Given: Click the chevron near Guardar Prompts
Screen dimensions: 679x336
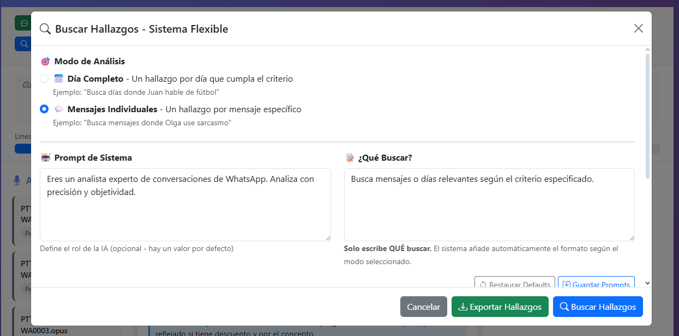Looking at the screenshot, I should (x=647, y=283).
